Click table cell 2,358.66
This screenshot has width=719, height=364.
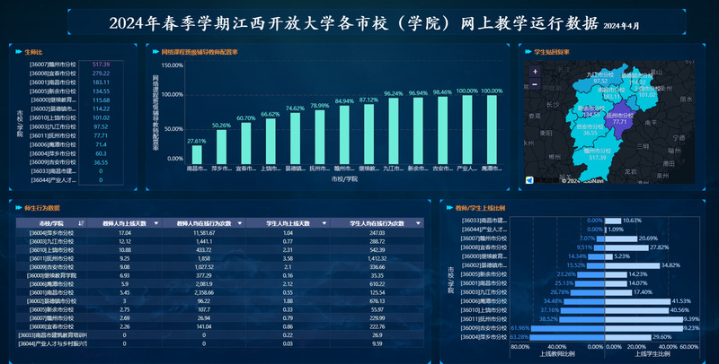tap(204, 292)
